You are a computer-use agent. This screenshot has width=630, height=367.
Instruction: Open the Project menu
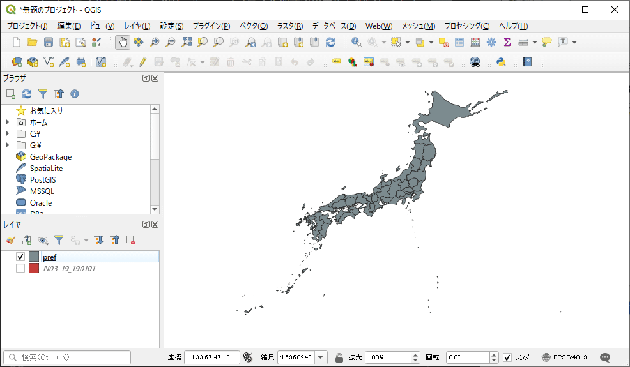(27, 26)
